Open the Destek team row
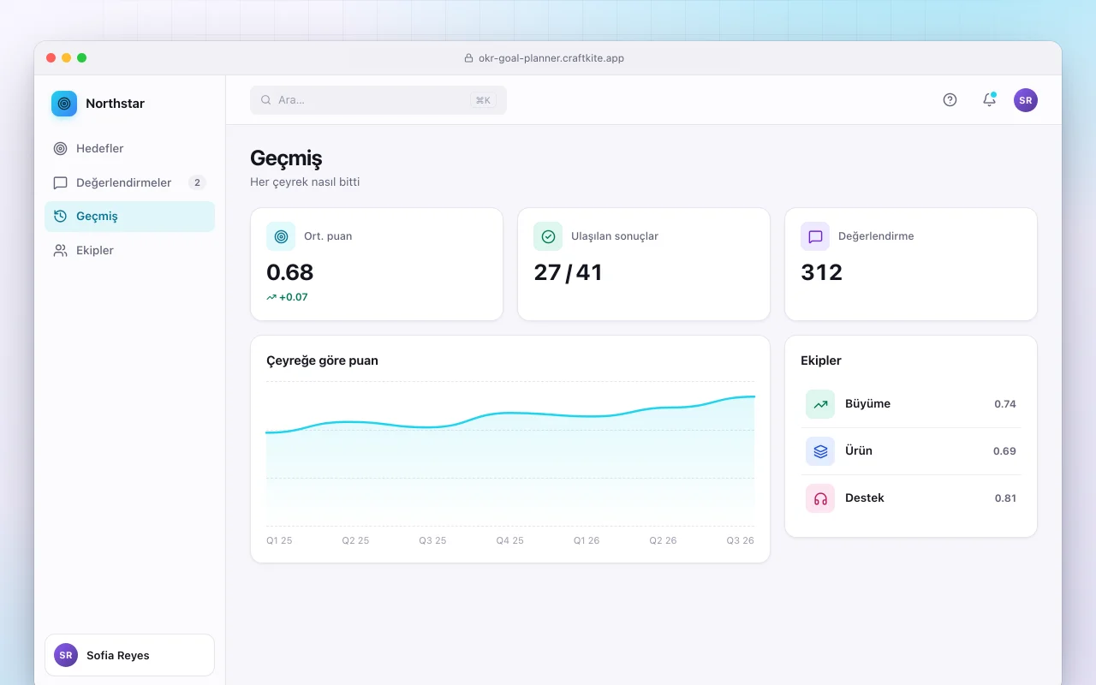1096x685 pixels. click(x=911, y=498)
